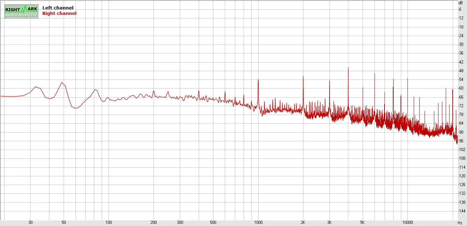Click the RightMark Audio Analyzer logo
Screen dimensions: 467x226
pos(21,11)
